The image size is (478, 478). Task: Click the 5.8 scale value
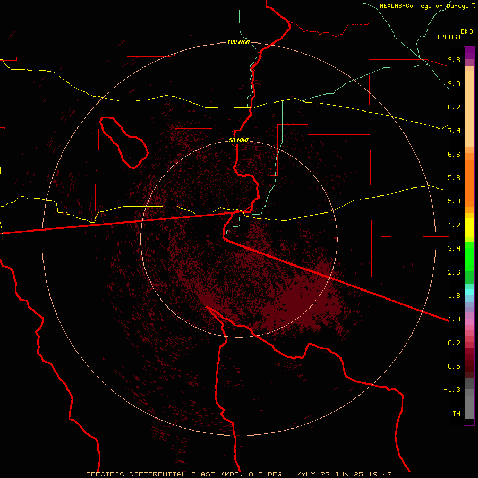pyautogui.click(x=454, y=178)
